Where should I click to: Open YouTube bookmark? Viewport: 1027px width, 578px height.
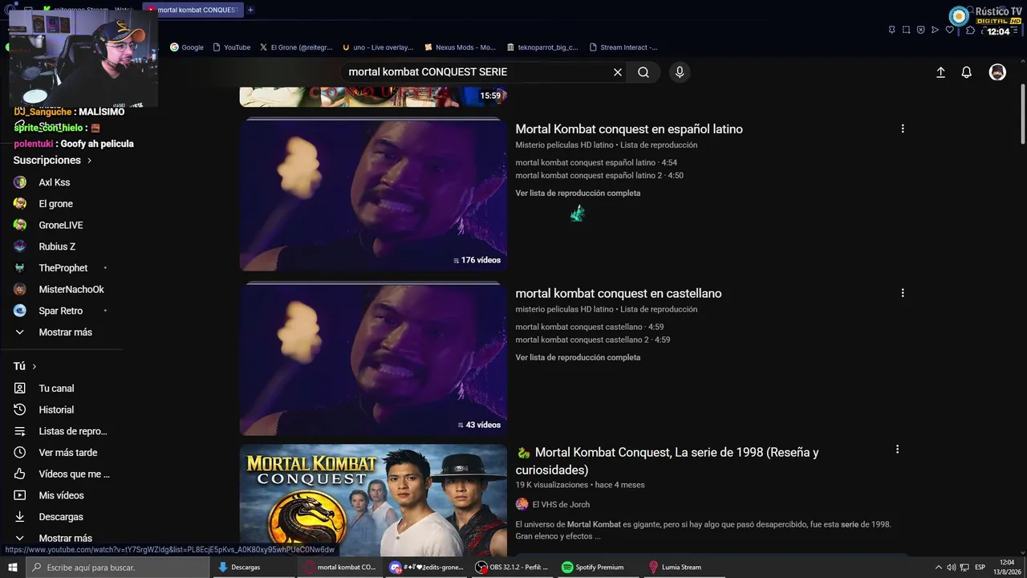coord(231,47)
